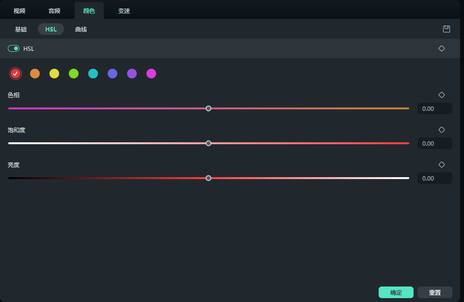Open the 变速 tab
Viewport: 464px width, 302px height.
[x=124, y=11]
